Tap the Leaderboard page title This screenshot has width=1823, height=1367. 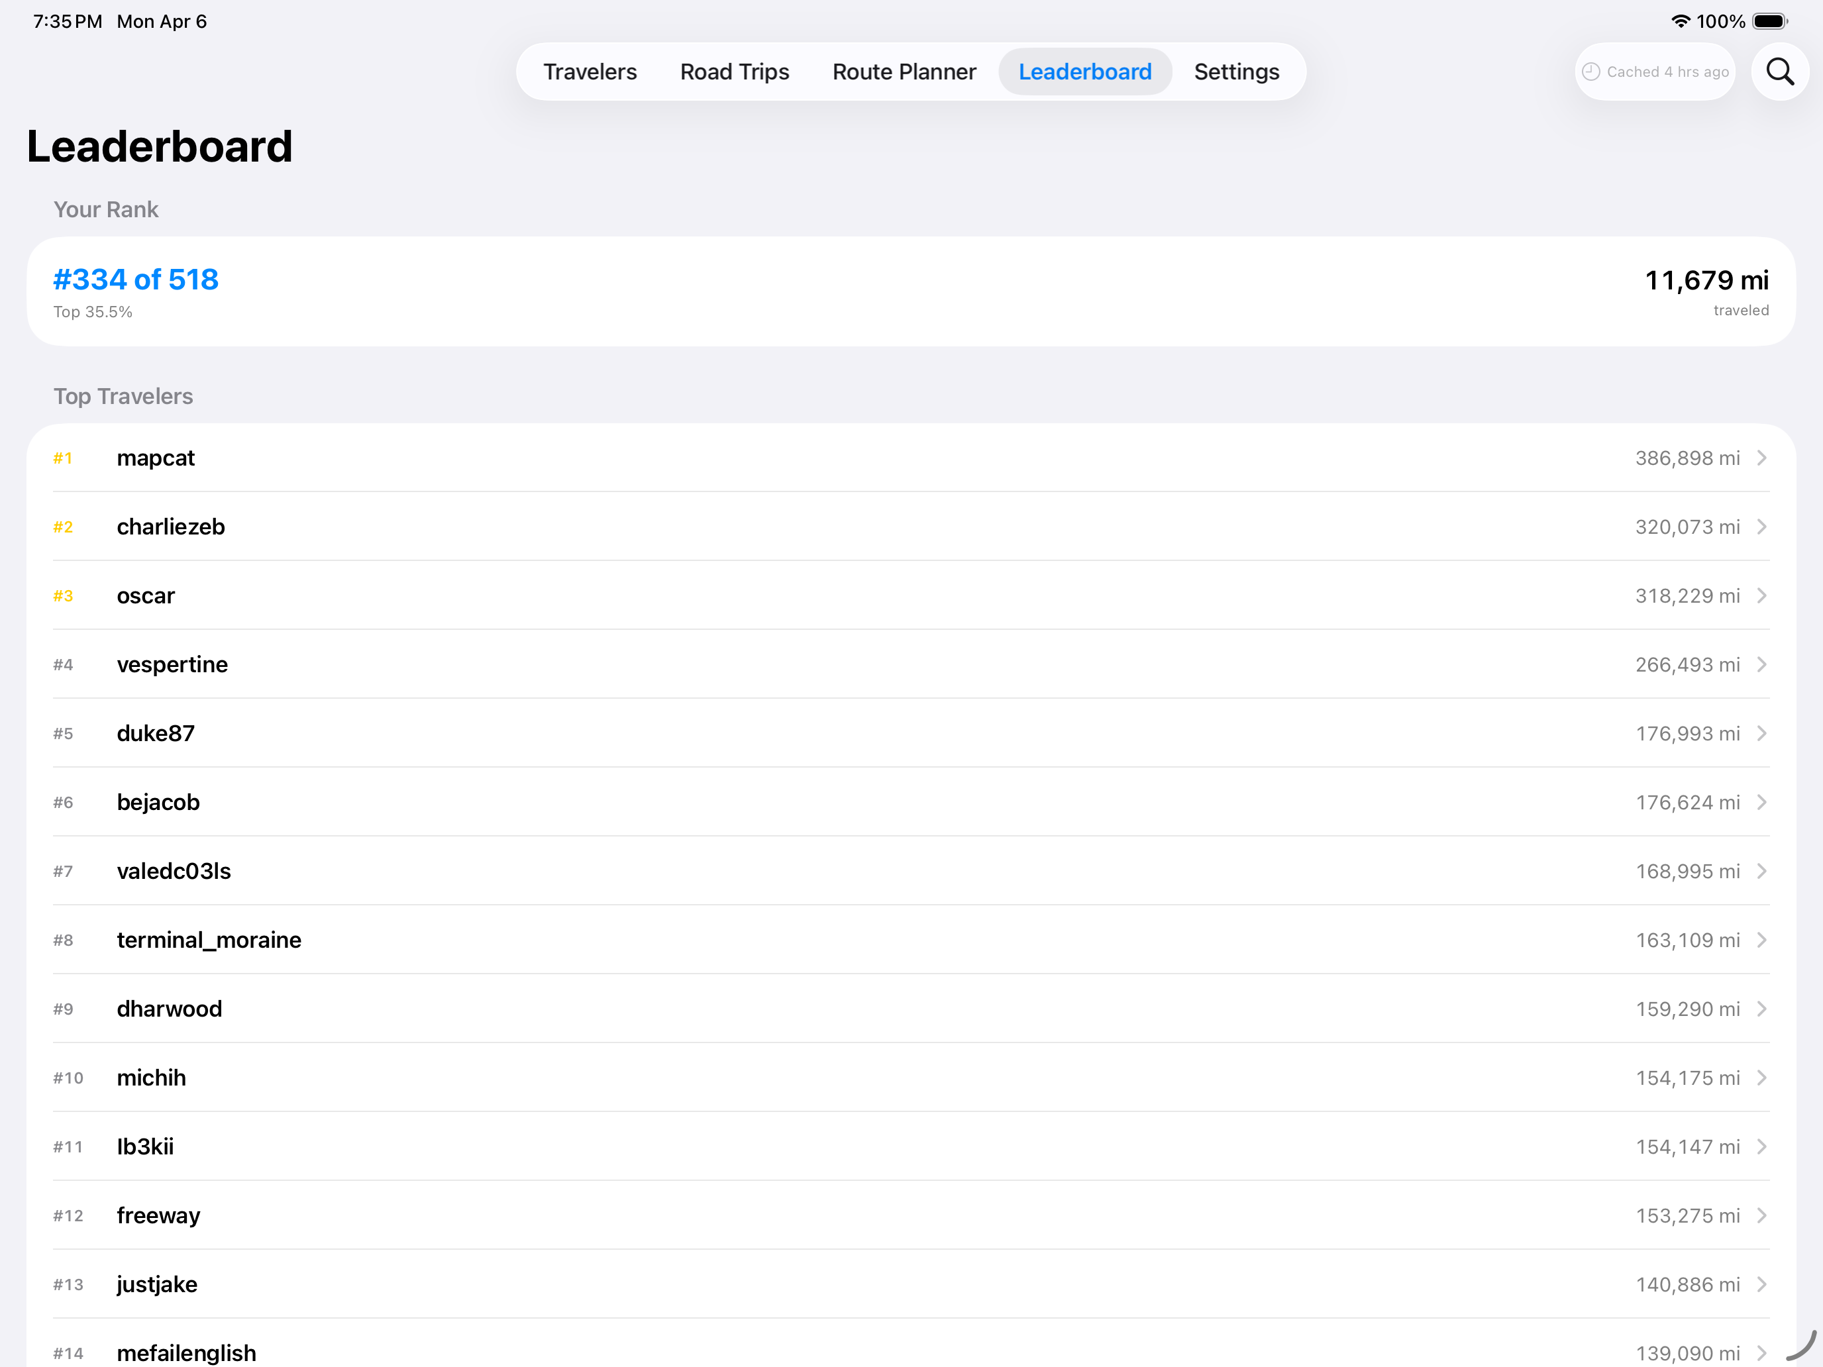(x=159, y=146)
